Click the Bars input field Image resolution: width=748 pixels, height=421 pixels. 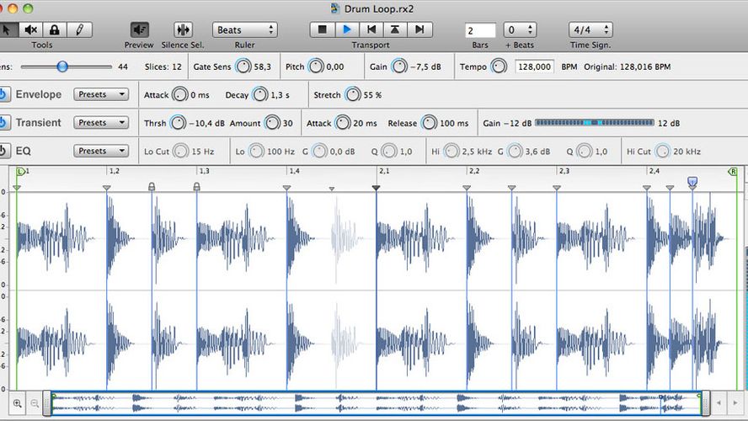(480, 30)
